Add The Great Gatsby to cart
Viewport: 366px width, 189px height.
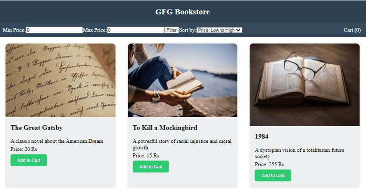pos(29,160)
